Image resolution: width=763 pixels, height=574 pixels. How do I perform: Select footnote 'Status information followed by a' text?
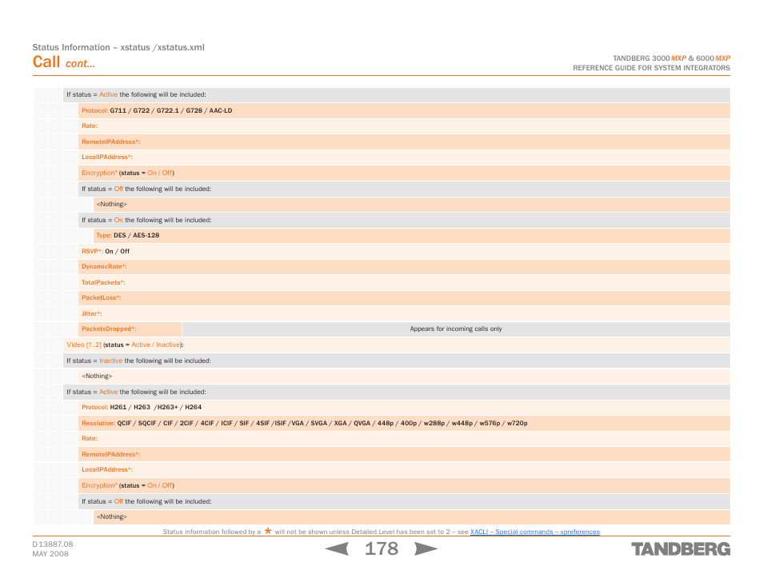212,532
